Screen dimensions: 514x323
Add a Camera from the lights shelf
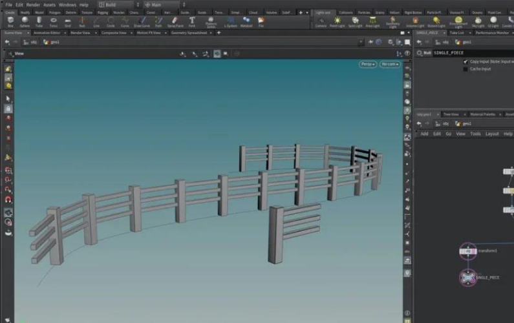click(x=321, y=22)
